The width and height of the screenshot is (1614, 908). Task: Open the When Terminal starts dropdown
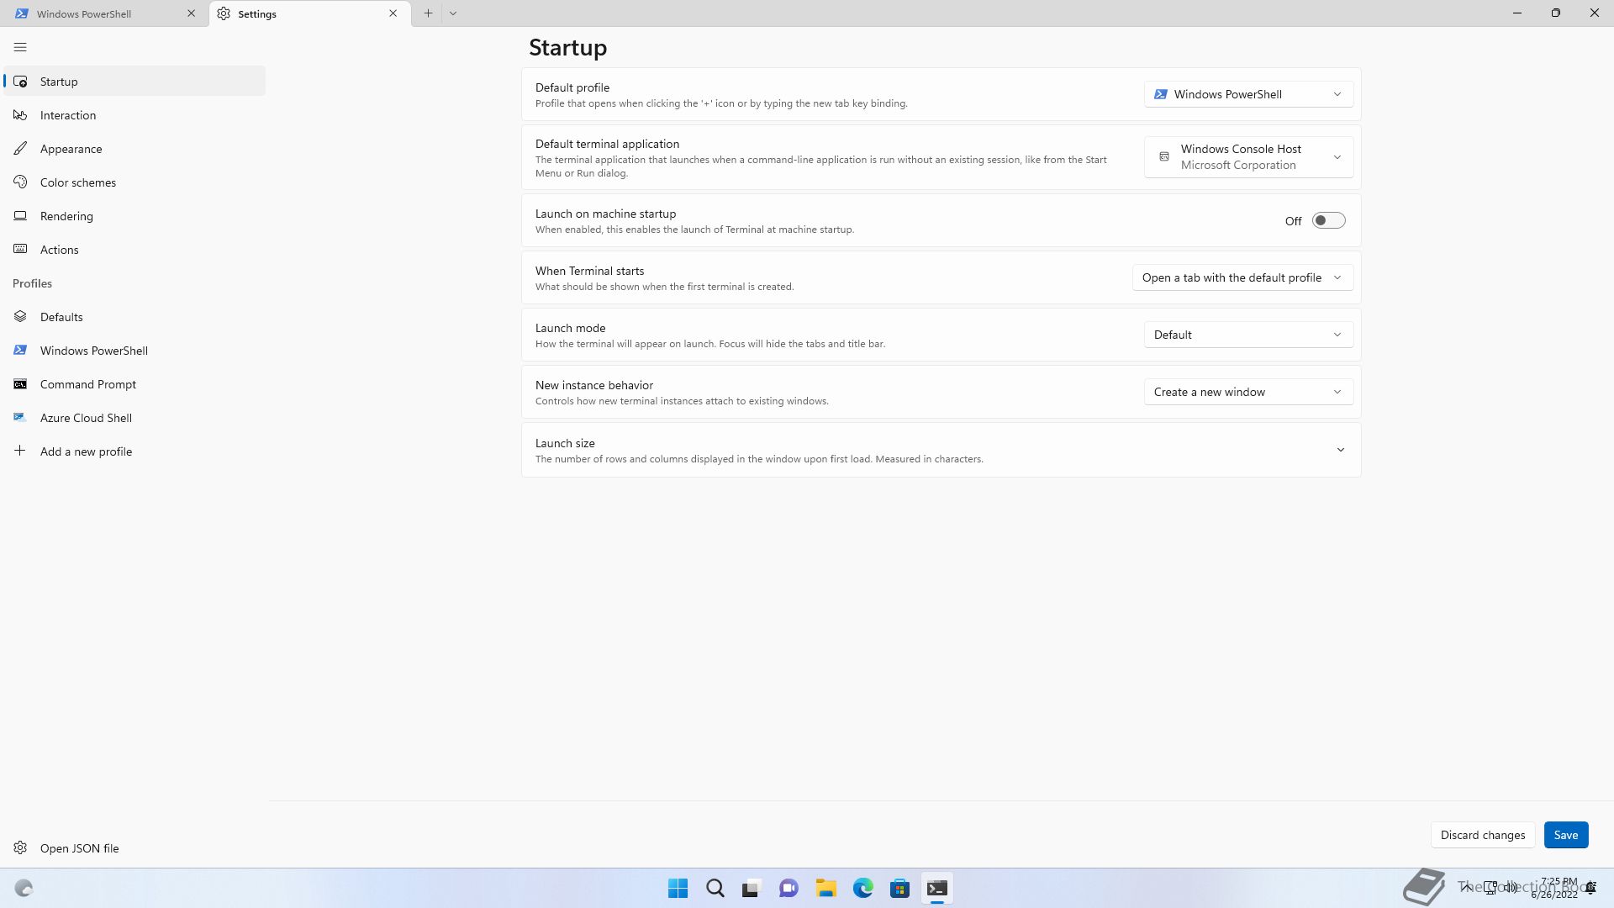1242,277
